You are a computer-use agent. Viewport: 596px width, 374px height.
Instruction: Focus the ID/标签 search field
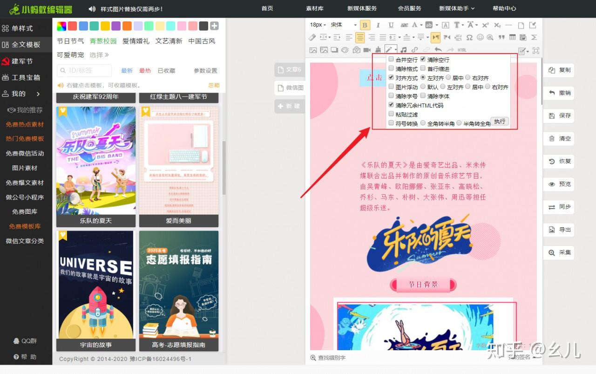84,70
